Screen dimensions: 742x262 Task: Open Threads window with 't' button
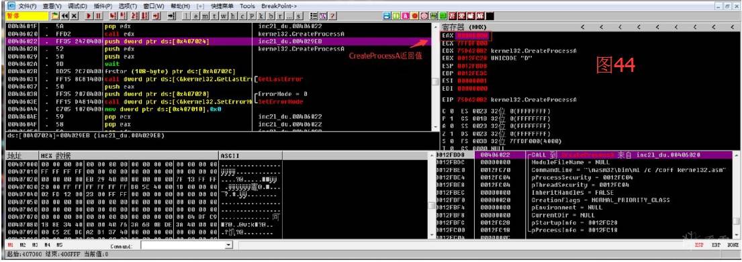[x=214, y=15]
